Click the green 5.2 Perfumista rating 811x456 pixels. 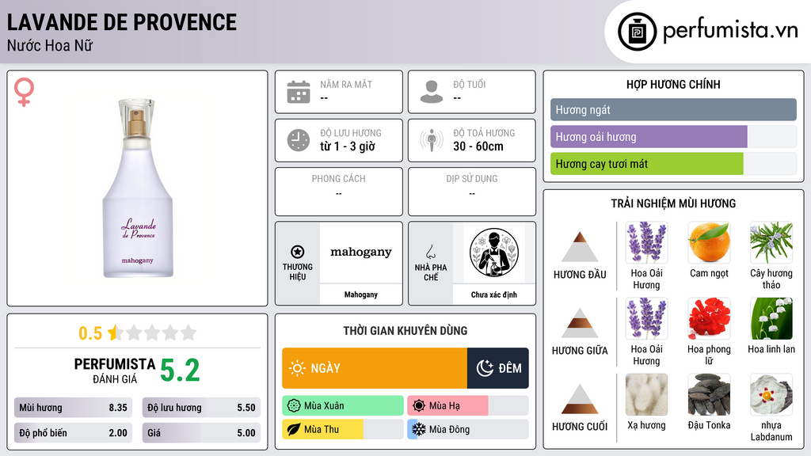pyautogui.click(x=180, y=370)
